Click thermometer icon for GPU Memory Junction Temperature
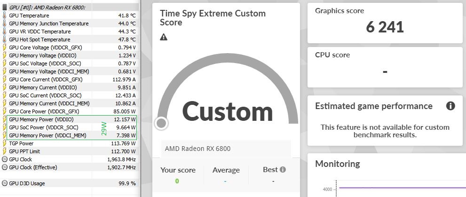Viewport: 466px width, 197px height. [x=4, y=24]
